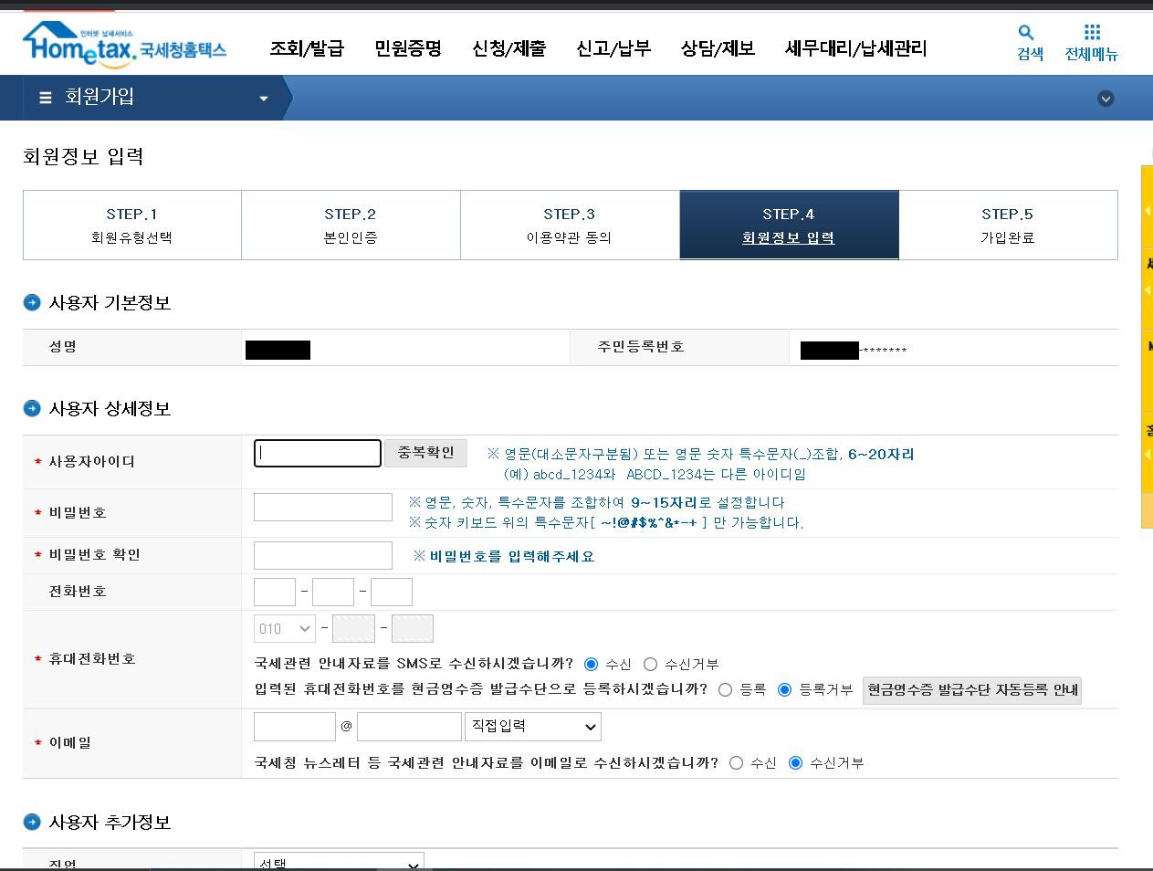1153x871 pixels.
Task: Select 현금영수증 등록거부 radio button
Action: pos(784,689)
